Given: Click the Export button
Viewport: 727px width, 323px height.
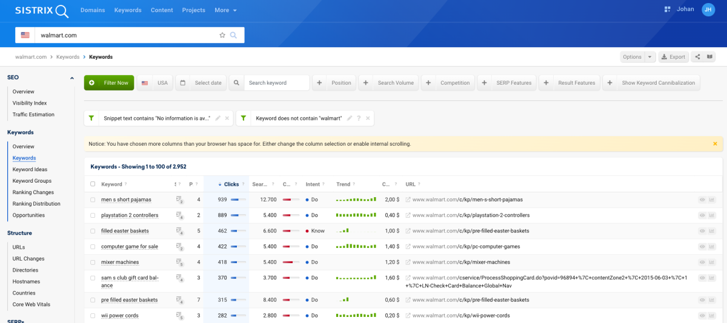Looking at the screenshot, I should [x=674, y=57].
